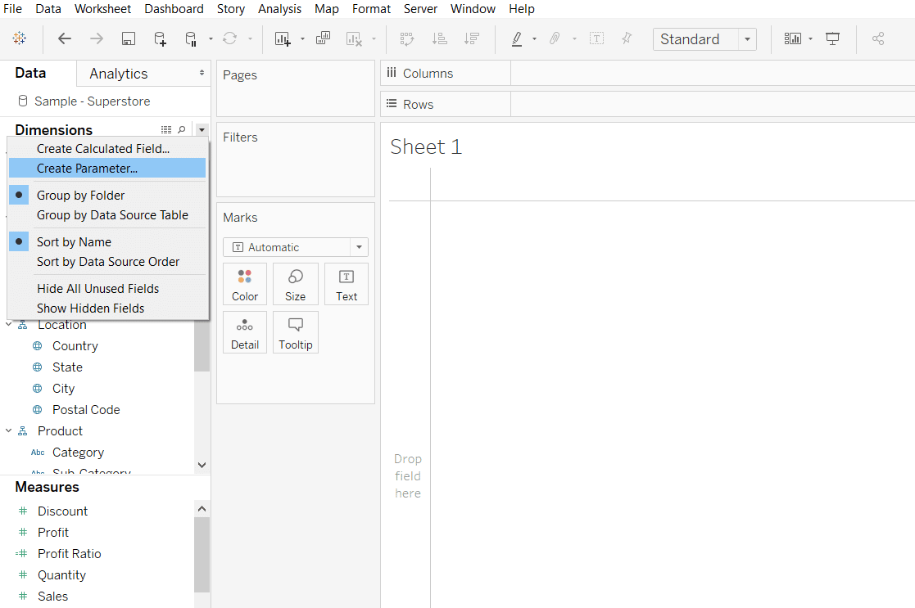Screen dimensions: 915x608
Task: Click the Clear Sheet icon
Action: [354, 38]
